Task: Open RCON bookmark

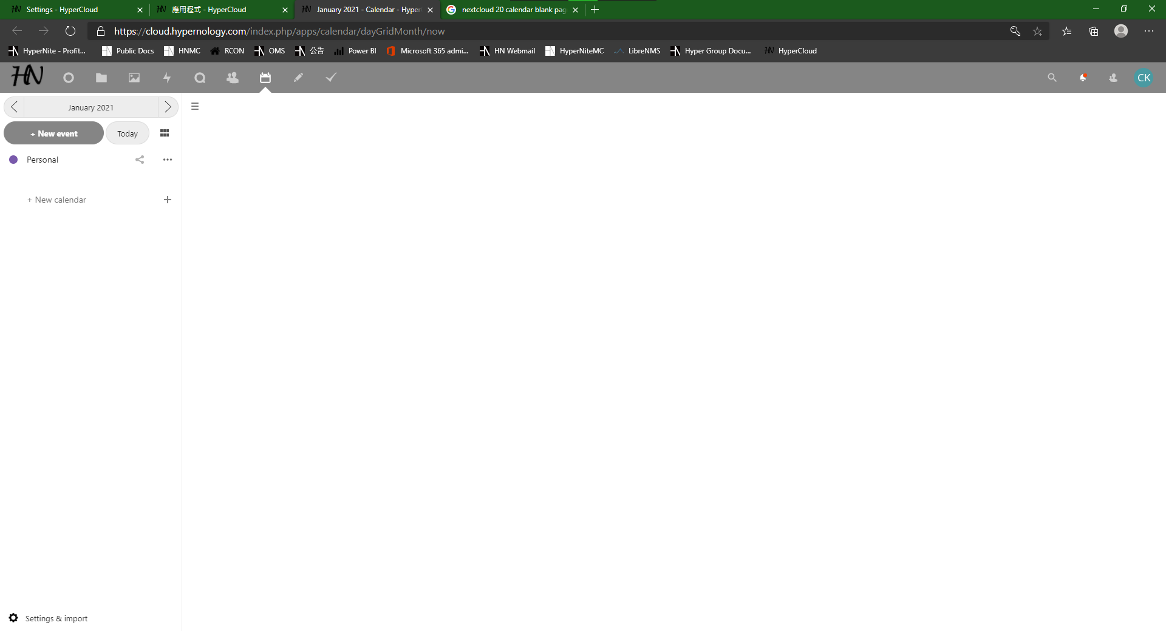Action: coord(227,51)
